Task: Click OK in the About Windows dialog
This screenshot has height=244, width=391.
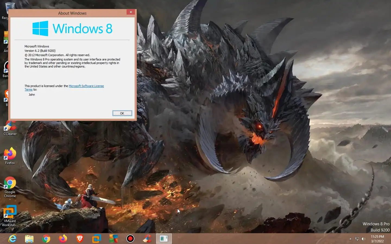Action: click(x=122, y=113)
